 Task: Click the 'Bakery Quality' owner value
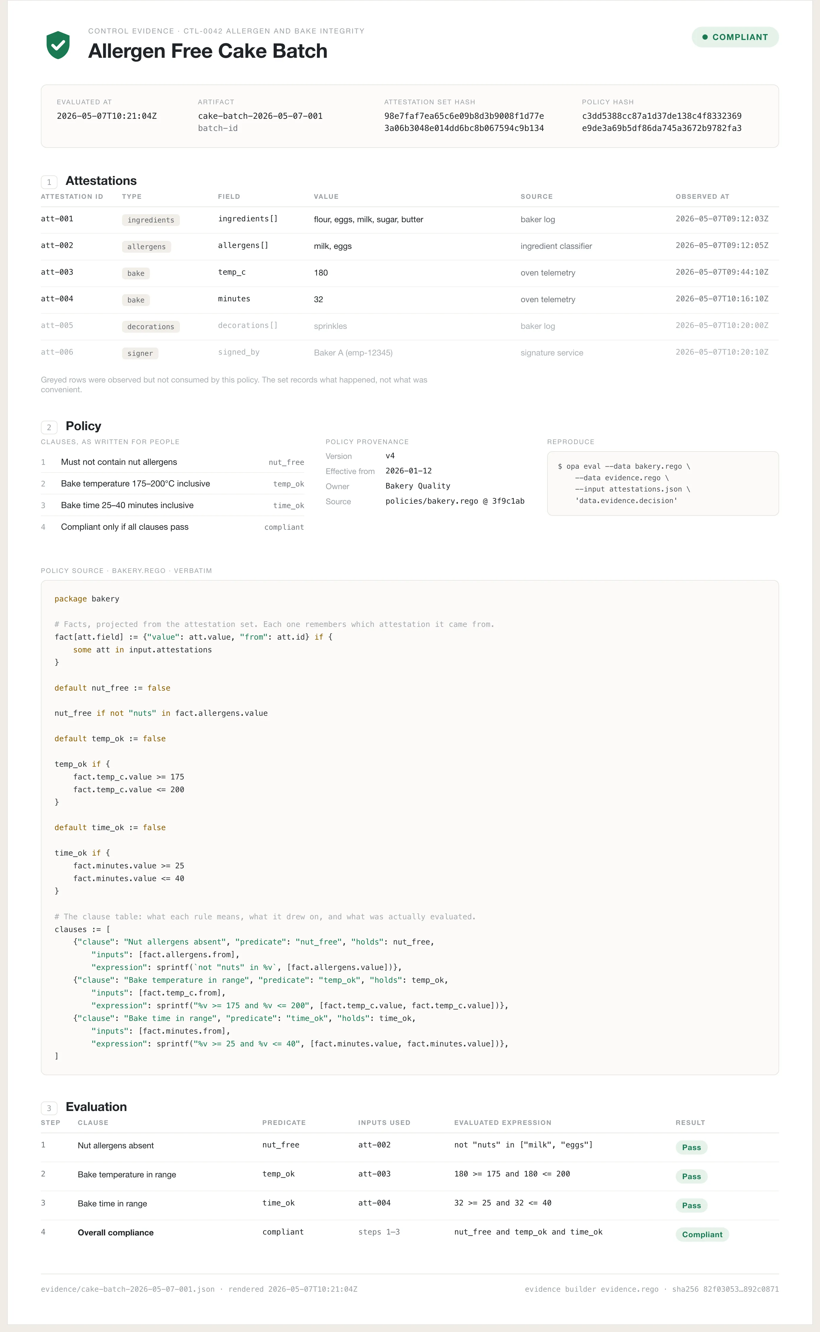point(418,486)
